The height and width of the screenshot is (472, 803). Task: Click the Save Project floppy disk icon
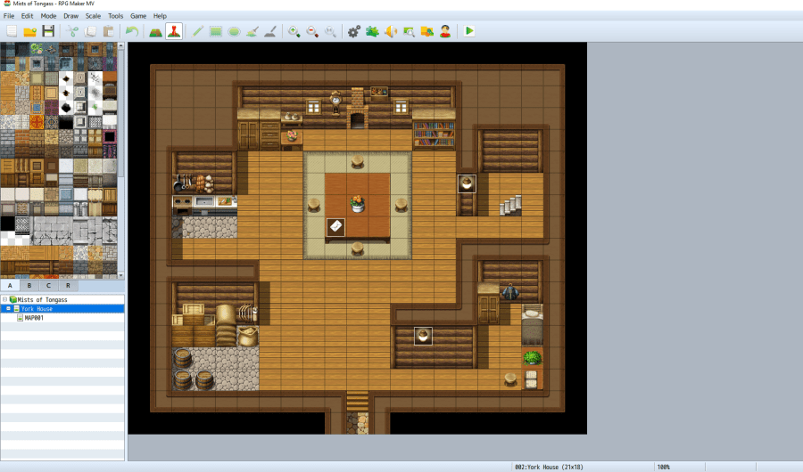[x=48, y=31]
